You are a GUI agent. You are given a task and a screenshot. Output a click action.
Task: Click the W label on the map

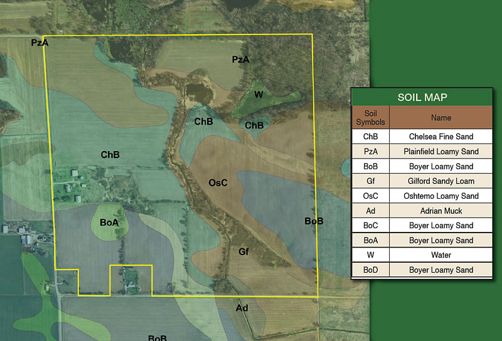259,95
